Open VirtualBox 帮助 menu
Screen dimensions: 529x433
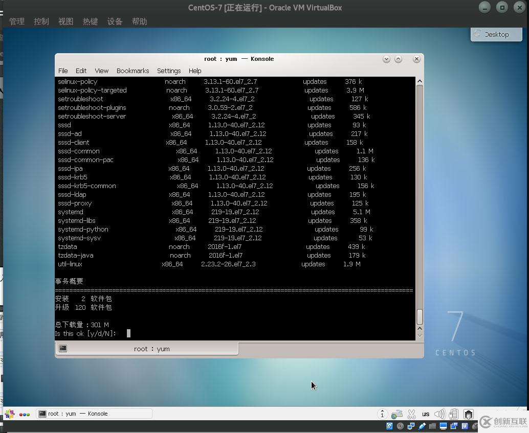click(139, 21)
